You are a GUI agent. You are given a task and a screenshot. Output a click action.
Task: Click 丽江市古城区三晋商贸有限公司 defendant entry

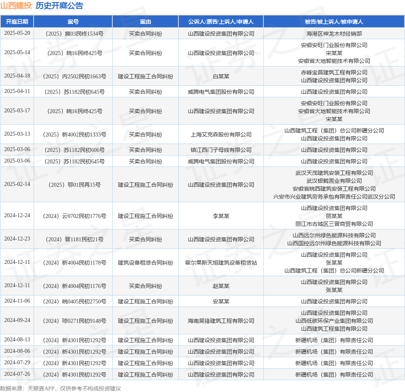tap(334, 224)
